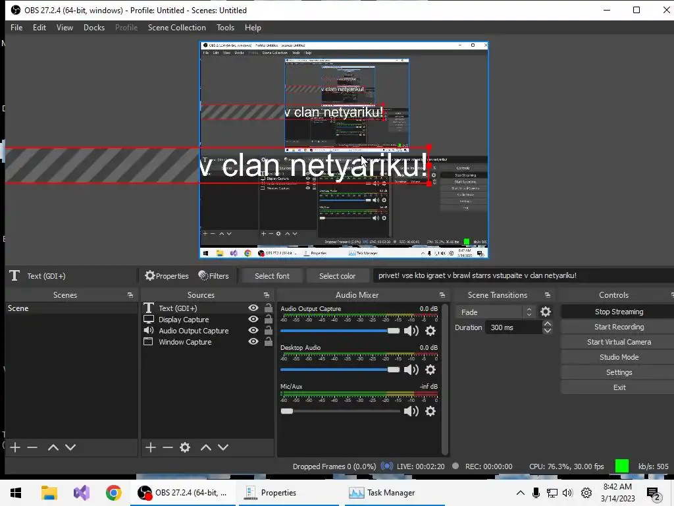Screen dimensions: 674x506
Task: Open File Explorer from the taskbar
Action: [x=49, y=493]
